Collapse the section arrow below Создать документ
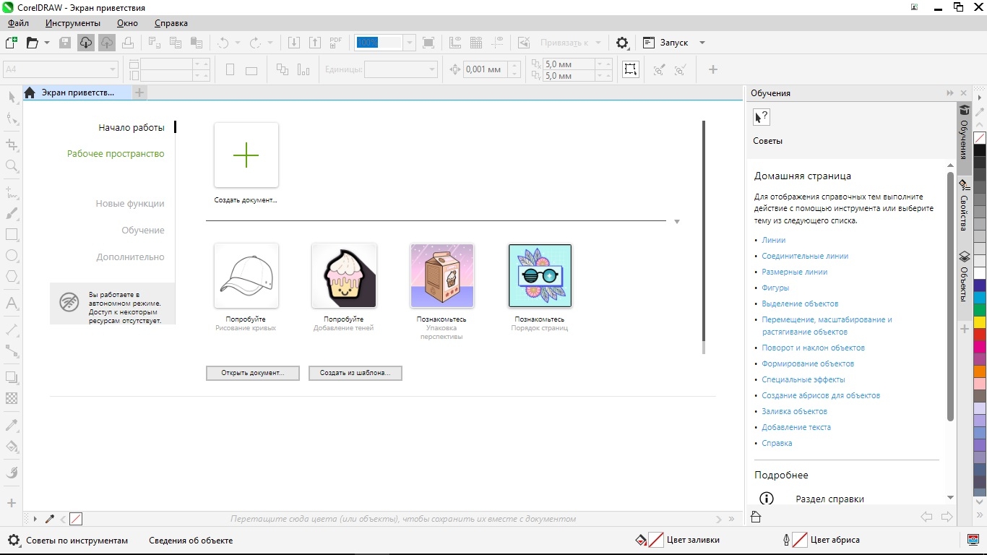 coord(676,222)
